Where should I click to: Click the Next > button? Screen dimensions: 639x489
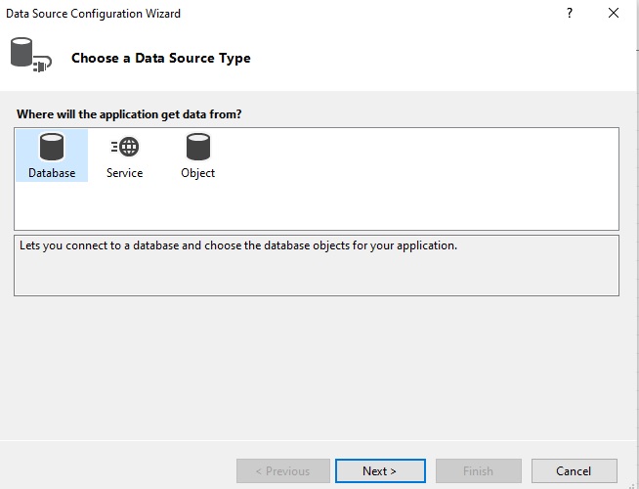[x=380, y=471]
